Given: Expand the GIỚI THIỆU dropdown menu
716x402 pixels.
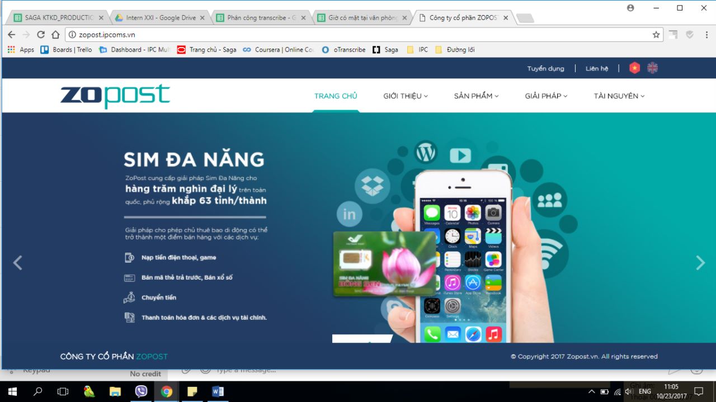Looking at the screenshot, I should coord(406,96).
